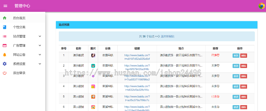The height and width of the screenshot is (111, 266).
Task: Click 修改 button in row 4
Action: 236,87
